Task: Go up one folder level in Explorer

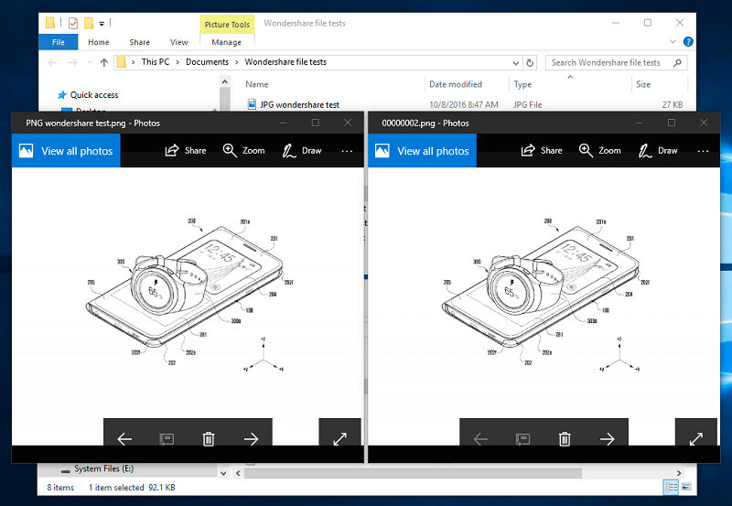Action: (x=104, y=62)
